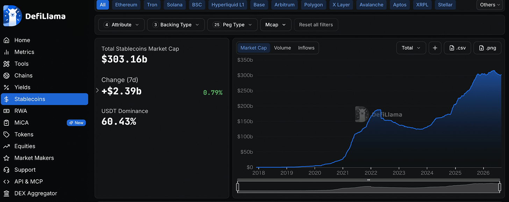Download chart data as .csv

pos(458,48)
